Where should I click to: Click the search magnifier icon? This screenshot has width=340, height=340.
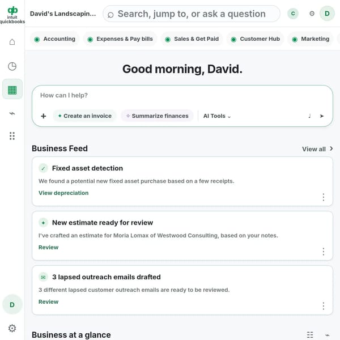click(x=110, y=15)
